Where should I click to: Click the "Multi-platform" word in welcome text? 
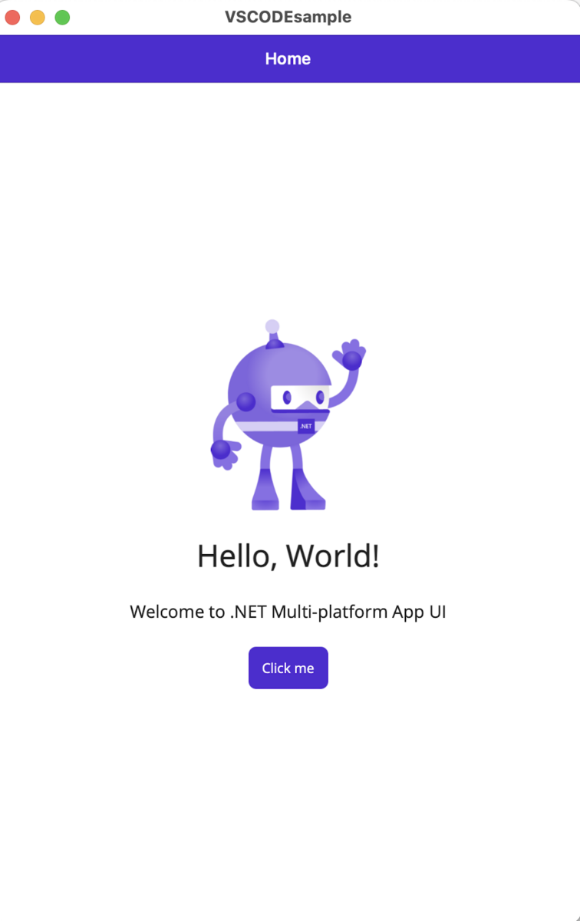[329, 612]
